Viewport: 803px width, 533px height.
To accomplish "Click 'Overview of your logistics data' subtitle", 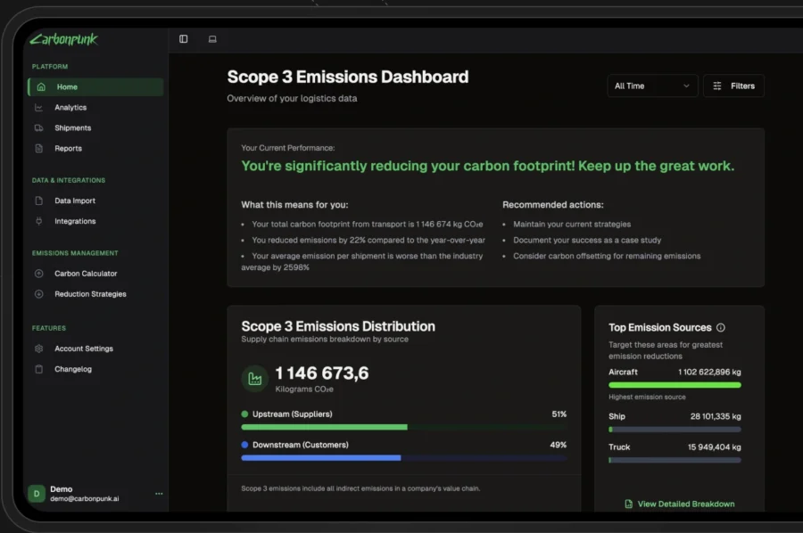I will click(x=292, y=98).
